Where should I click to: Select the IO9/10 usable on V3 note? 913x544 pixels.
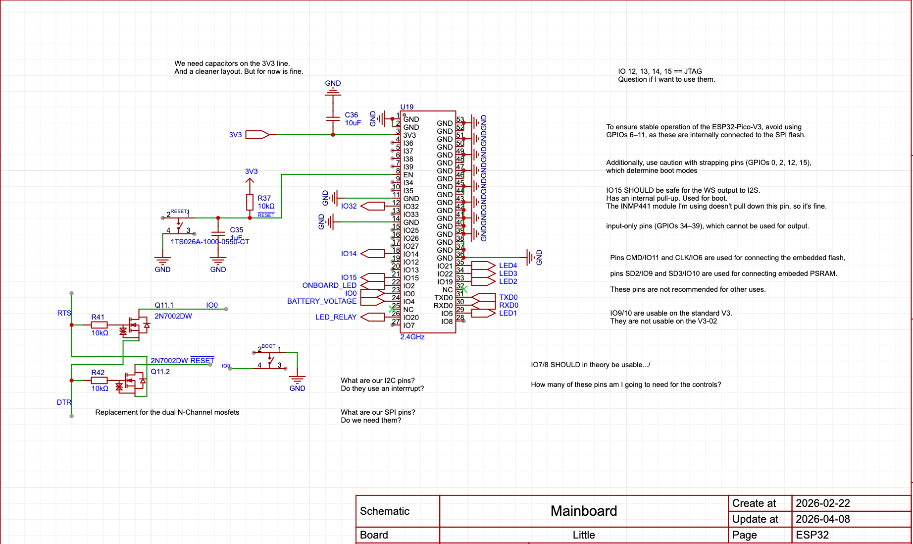tap(671, 317)
